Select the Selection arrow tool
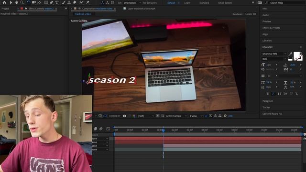Image resolution: width=306 pixels, height=172 pixels. [x=11, y=2]
